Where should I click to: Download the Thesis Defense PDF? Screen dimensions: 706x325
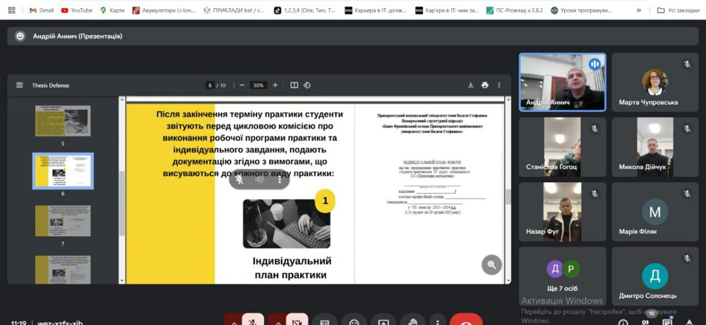coord(471,85)
